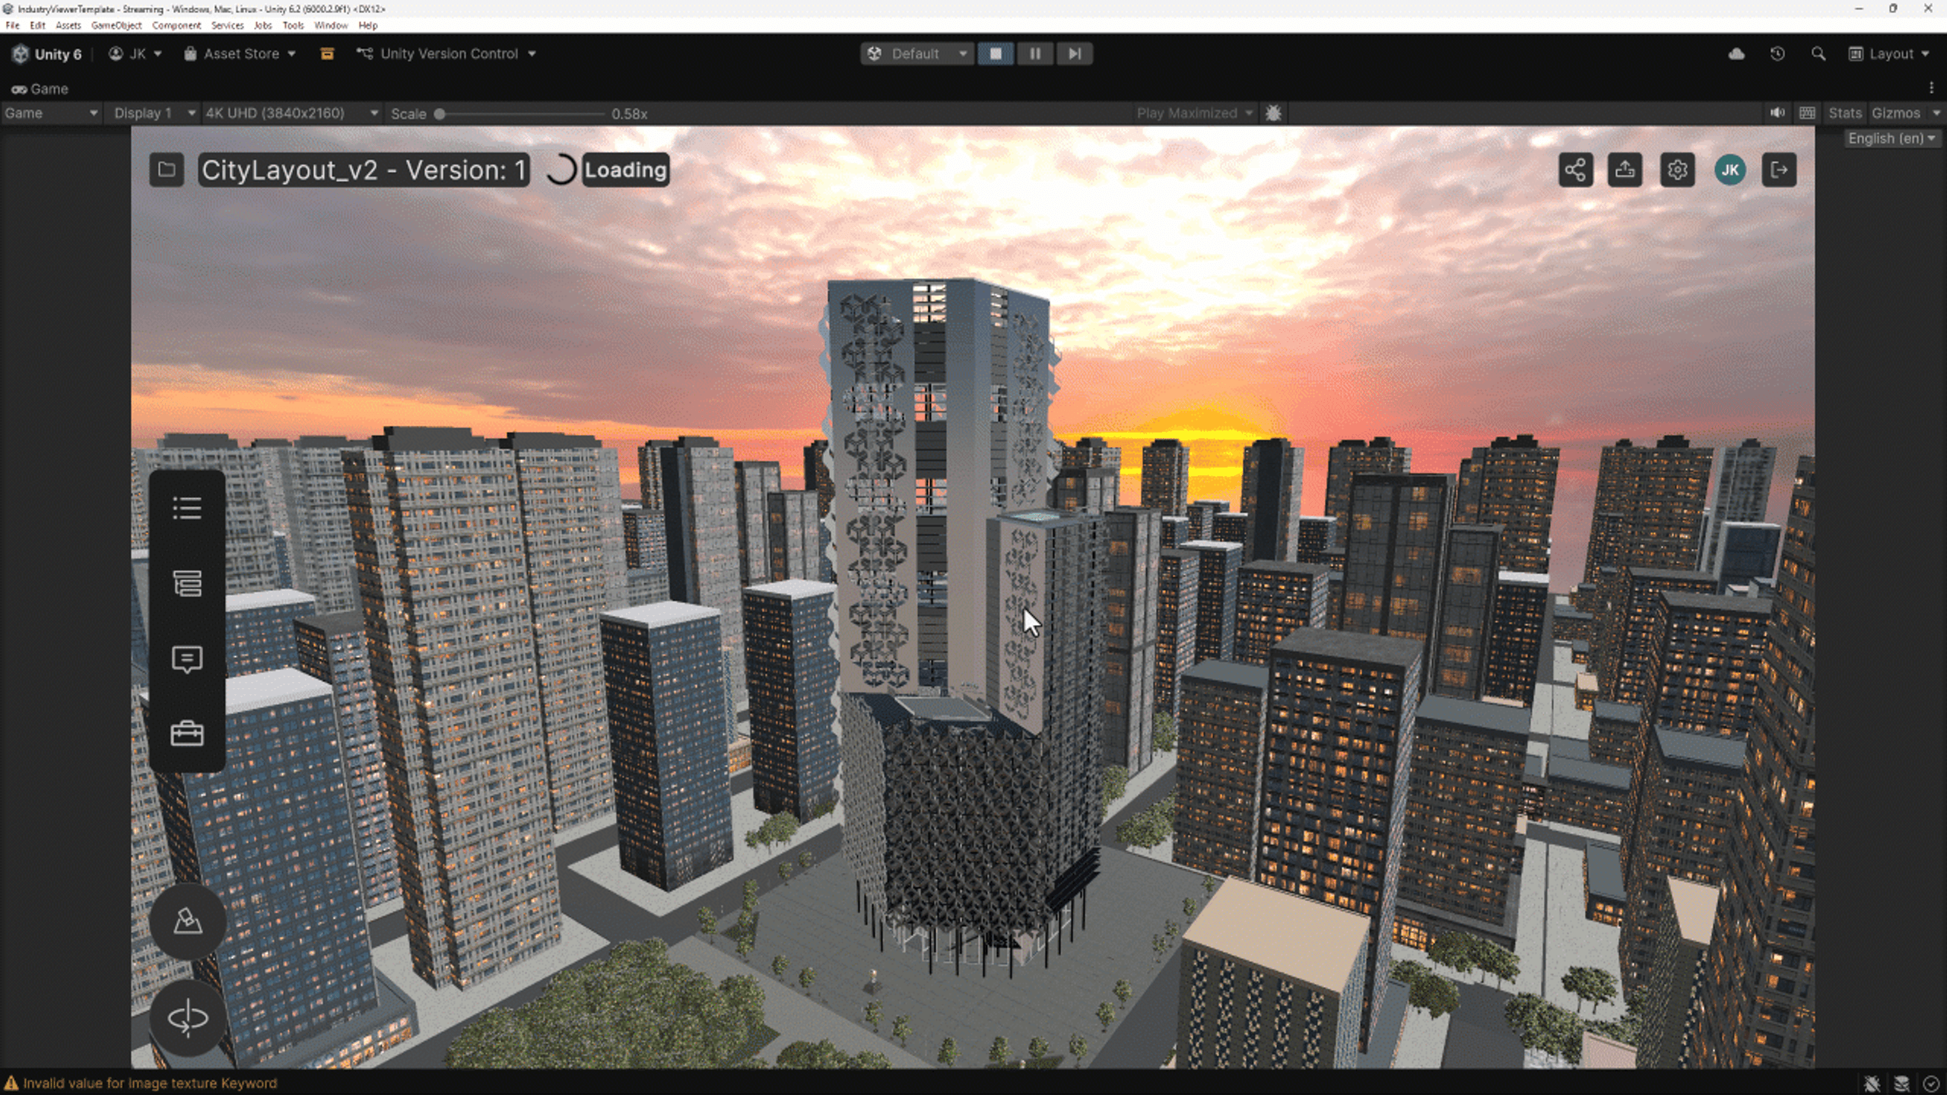Click the JK user avatar circle
1947x1095 pixels.
[x=1729, y=170]
